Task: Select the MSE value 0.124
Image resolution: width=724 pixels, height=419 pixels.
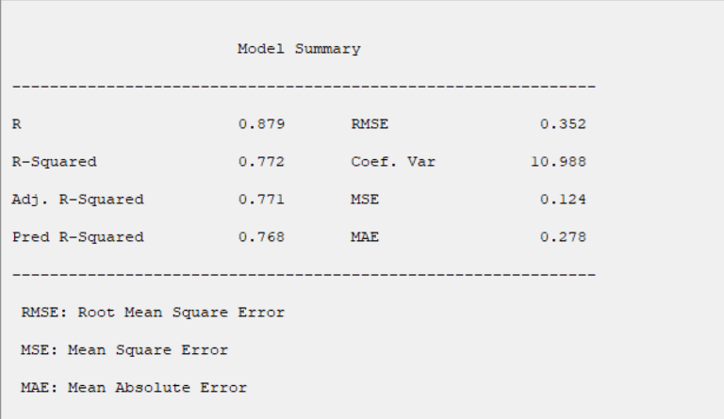Action: coord(564,200)
